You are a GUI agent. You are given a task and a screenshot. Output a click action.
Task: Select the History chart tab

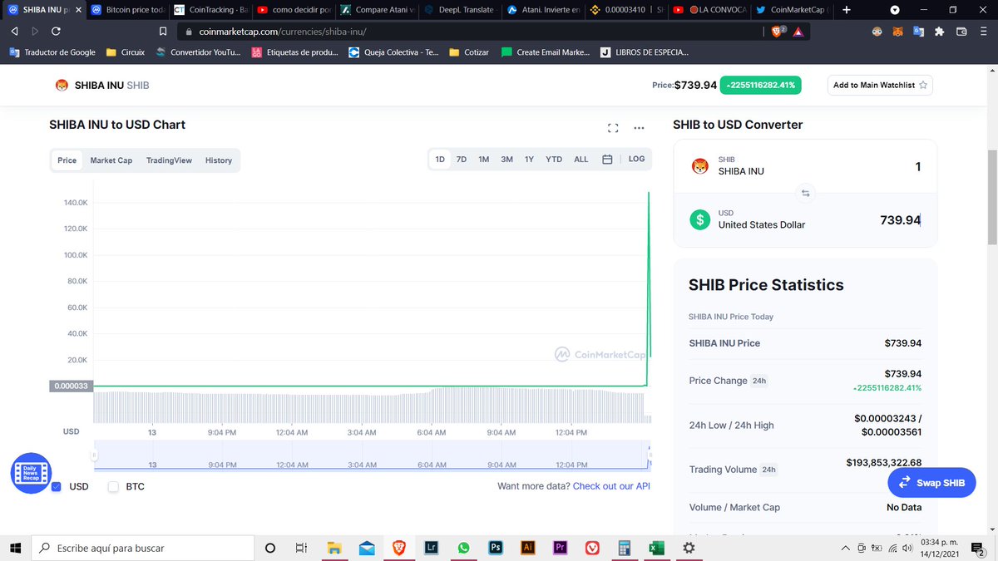[219, 160]
